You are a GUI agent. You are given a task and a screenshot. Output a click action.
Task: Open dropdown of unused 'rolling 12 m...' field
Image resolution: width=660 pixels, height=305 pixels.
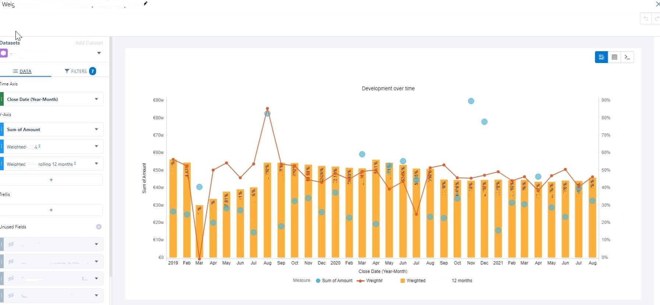click(96, 262)
